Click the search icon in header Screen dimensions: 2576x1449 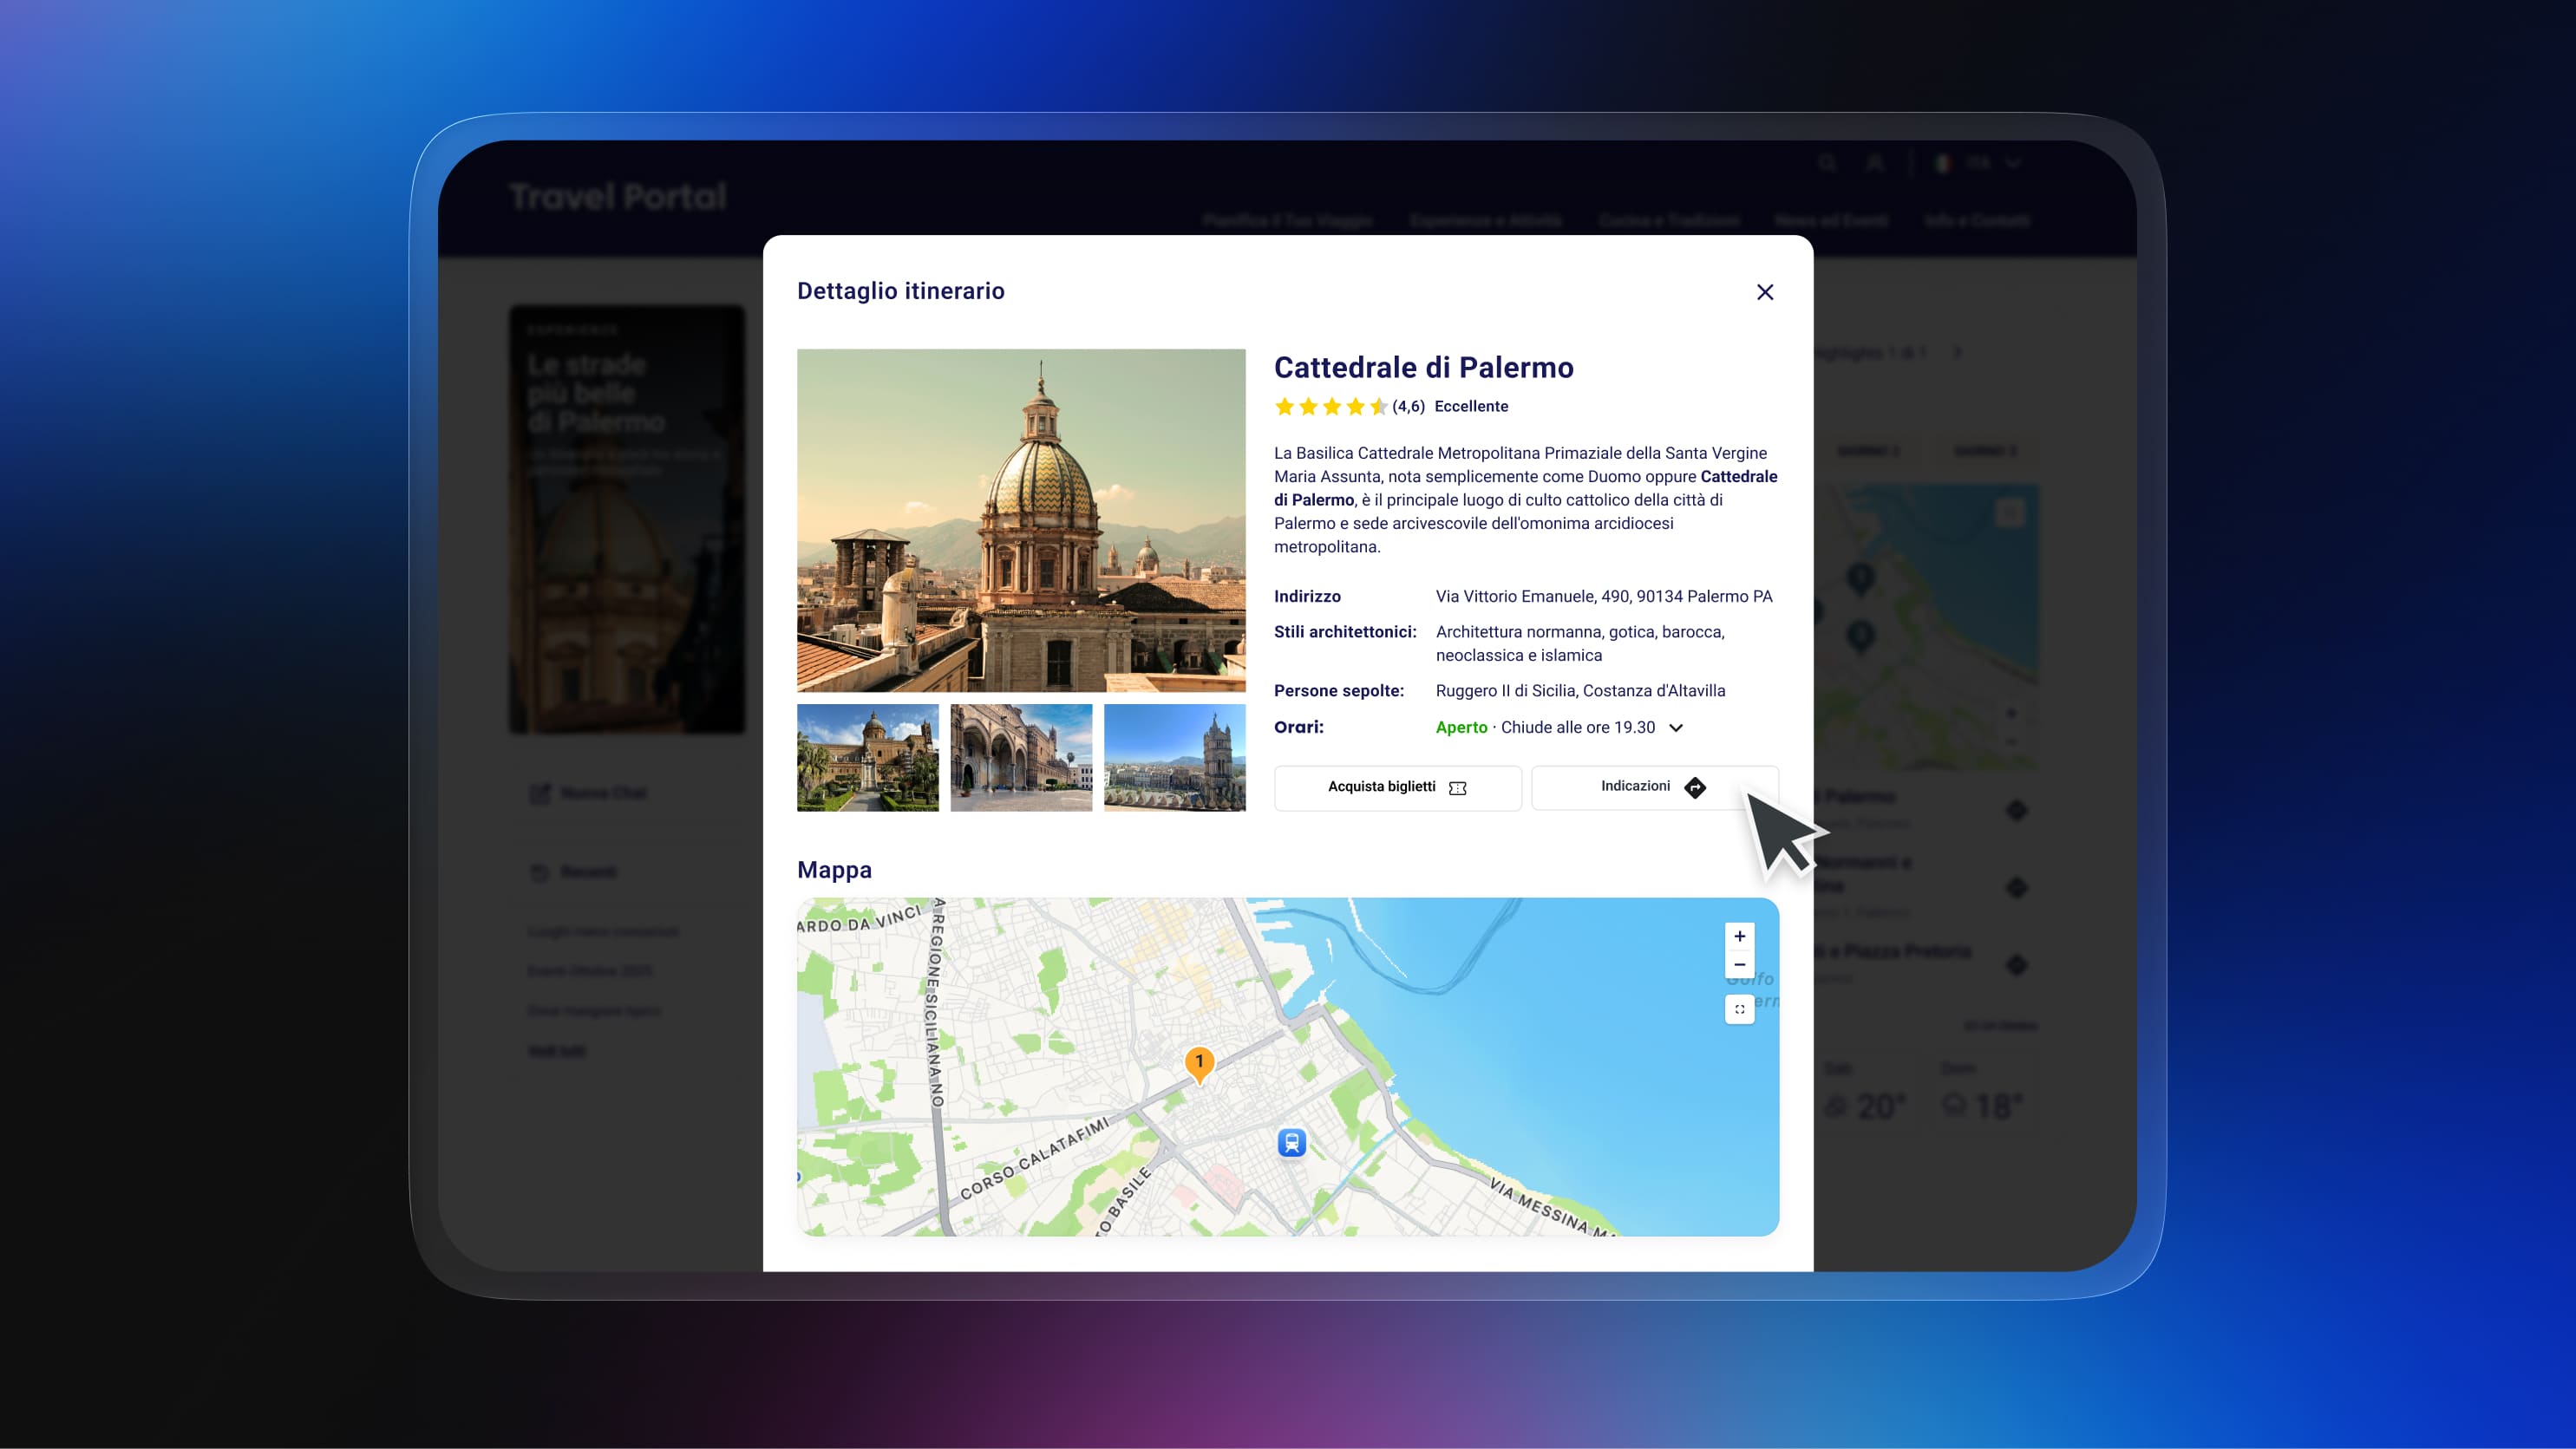[1827, 163]
